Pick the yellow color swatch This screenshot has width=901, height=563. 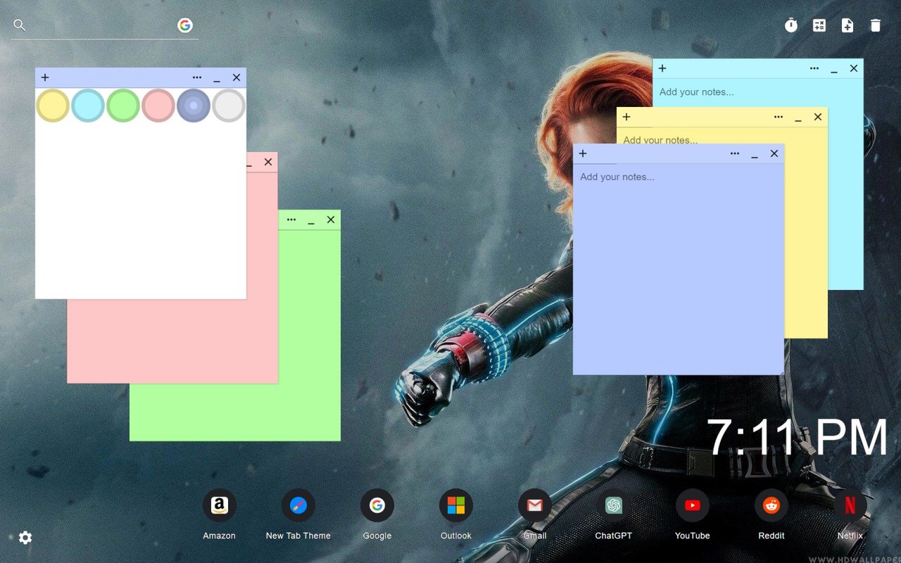53,106
